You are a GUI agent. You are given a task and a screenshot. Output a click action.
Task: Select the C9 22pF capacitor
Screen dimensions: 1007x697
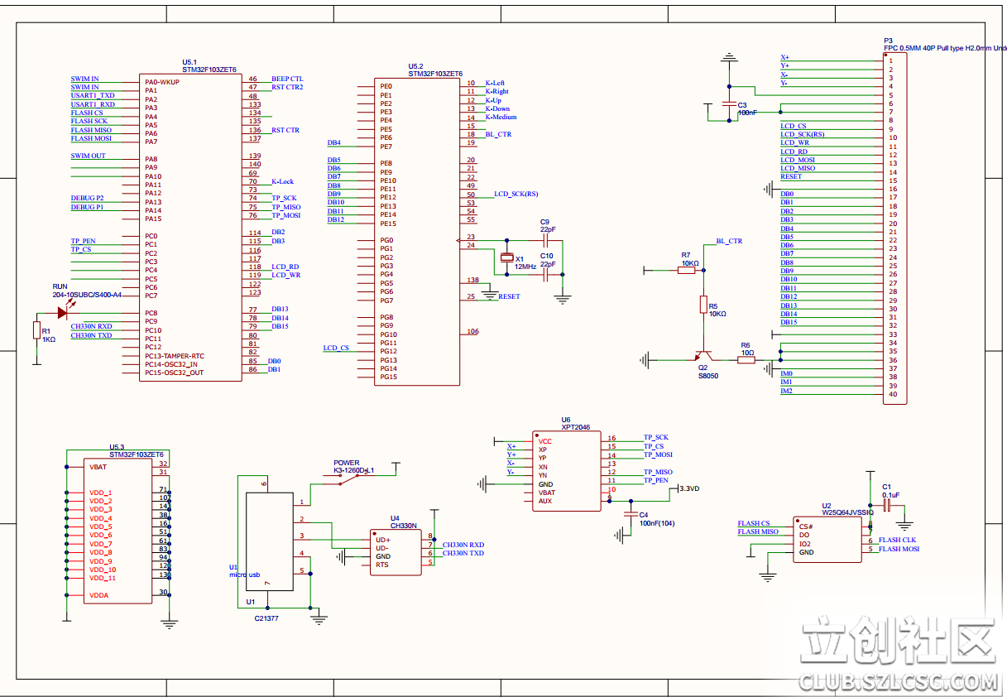[544, 240]
